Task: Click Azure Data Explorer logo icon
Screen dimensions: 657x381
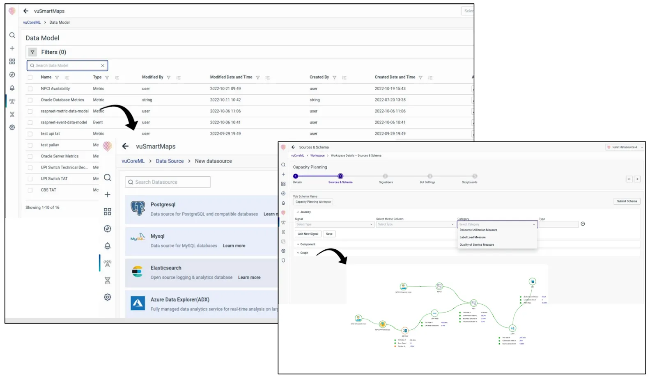Action: tap(138, 303)
